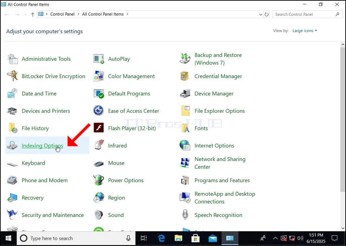Click the Device Manager link

(x=214, y=94)
